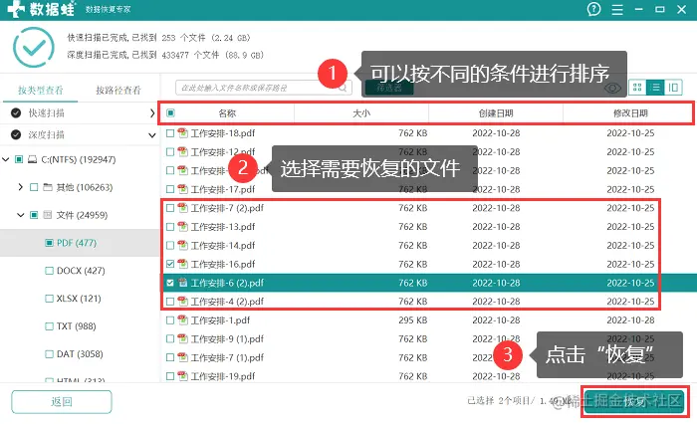Screen dimensions: 697x424
Task: Collapse the C:(NTFS) tree node
Action: [6, 159]
